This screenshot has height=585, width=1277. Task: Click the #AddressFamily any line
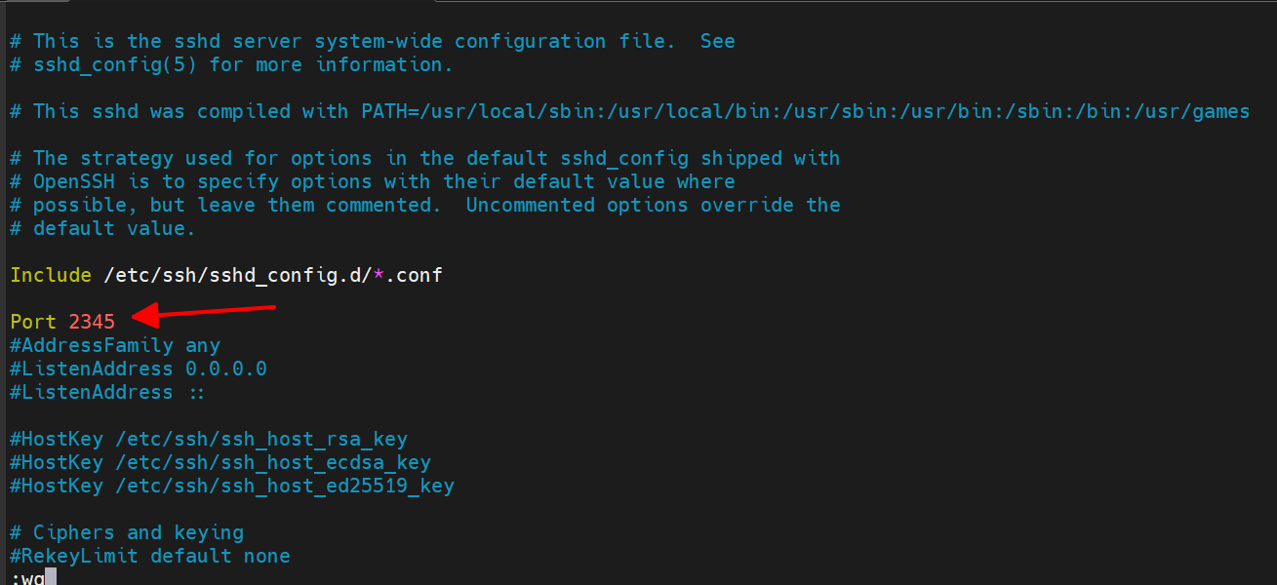[115, 345]
